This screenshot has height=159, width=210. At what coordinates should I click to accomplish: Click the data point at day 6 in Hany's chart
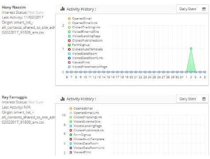coord(67,72)
